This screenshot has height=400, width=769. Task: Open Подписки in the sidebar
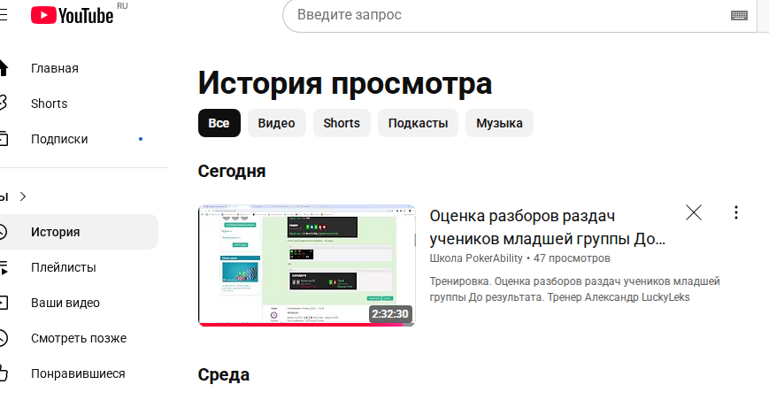tap(59, 139)
